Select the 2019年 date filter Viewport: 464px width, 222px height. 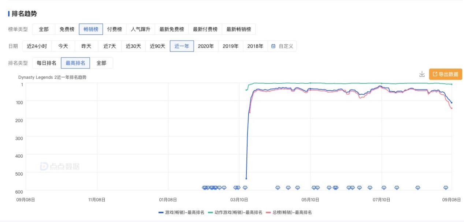pos(231,46)
